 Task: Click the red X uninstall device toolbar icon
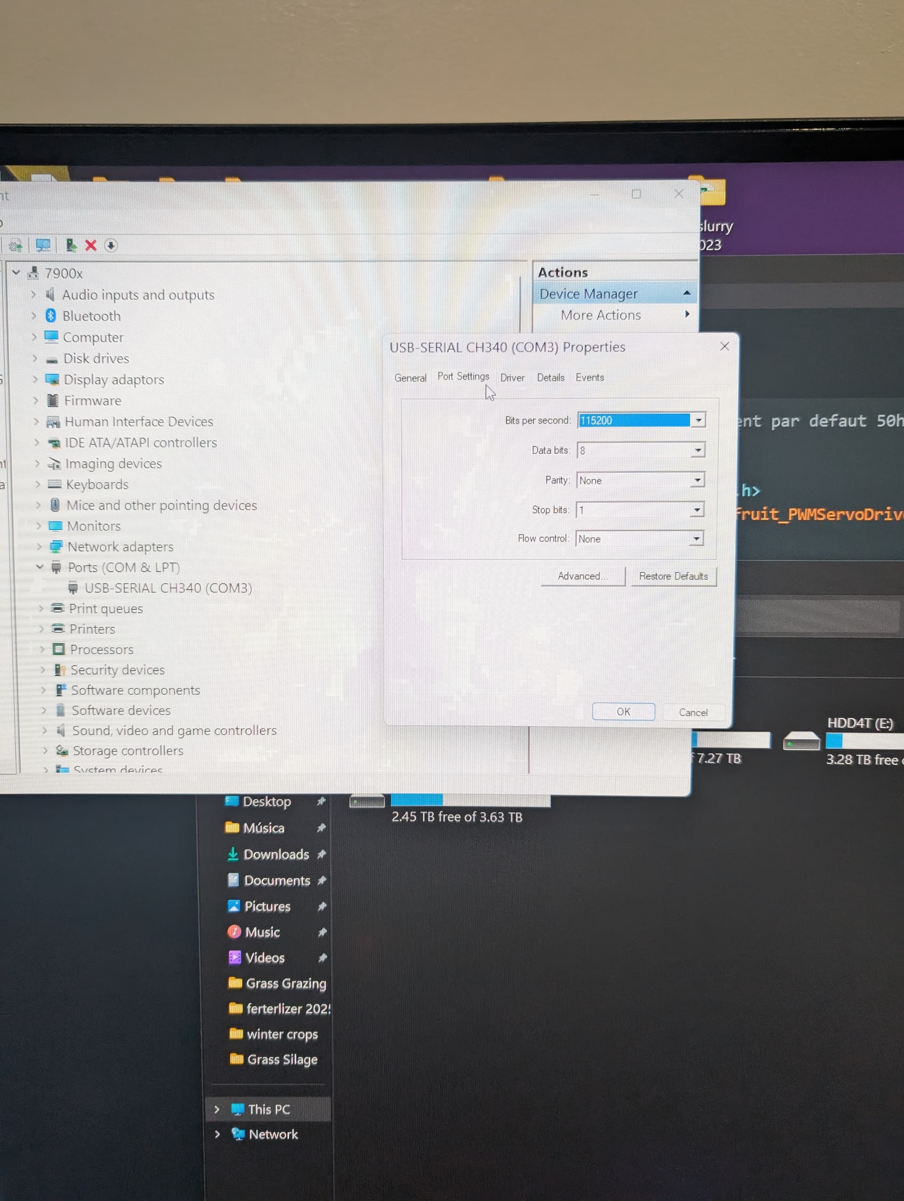[90, 245]
